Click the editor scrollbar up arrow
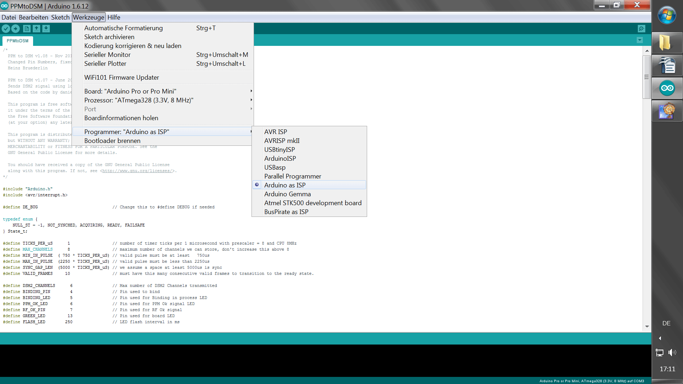This screenshot has width=683, height=384. [x=647, y=51]
